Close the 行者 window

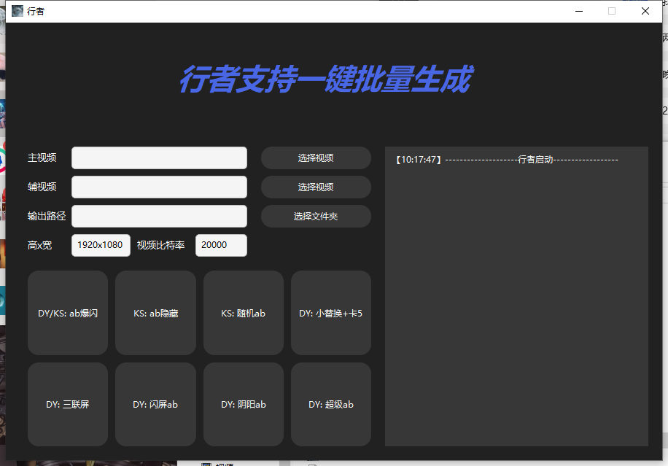(x=645, y=11)
